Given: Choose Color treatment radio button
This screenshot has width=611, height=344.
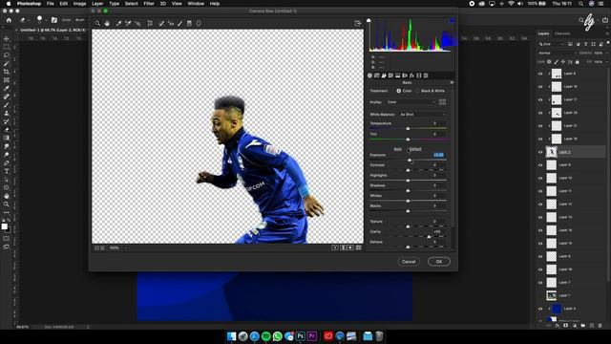Looking at the screenshot, I should [x=399, y=91].
